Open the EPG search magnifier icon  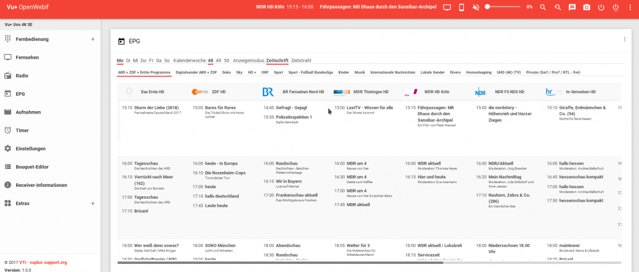pyautogui.click(x=543, y=7)
